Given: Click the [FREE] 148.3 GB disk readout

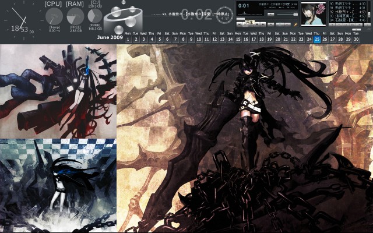Looking at the screenshot, I should point(95,27).
